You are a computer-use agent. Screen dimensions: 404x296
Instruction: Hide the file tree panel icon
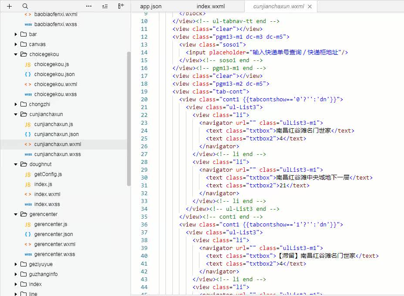point(121,6)
